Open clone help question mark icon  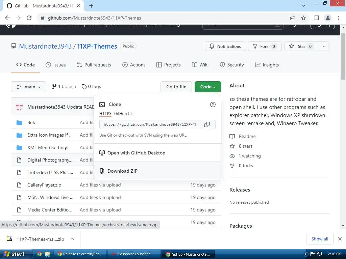coord(213,105)
